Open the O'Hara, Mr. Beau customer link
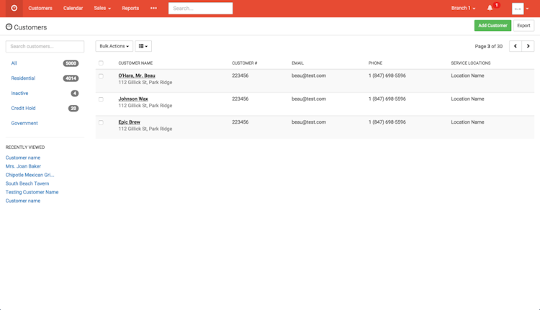 (137, 76)
